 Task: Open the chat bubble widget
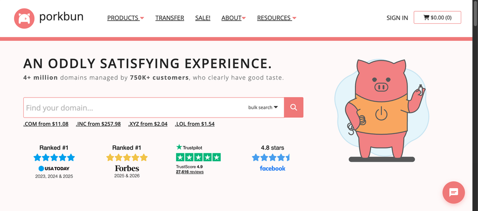coord(454,192)
